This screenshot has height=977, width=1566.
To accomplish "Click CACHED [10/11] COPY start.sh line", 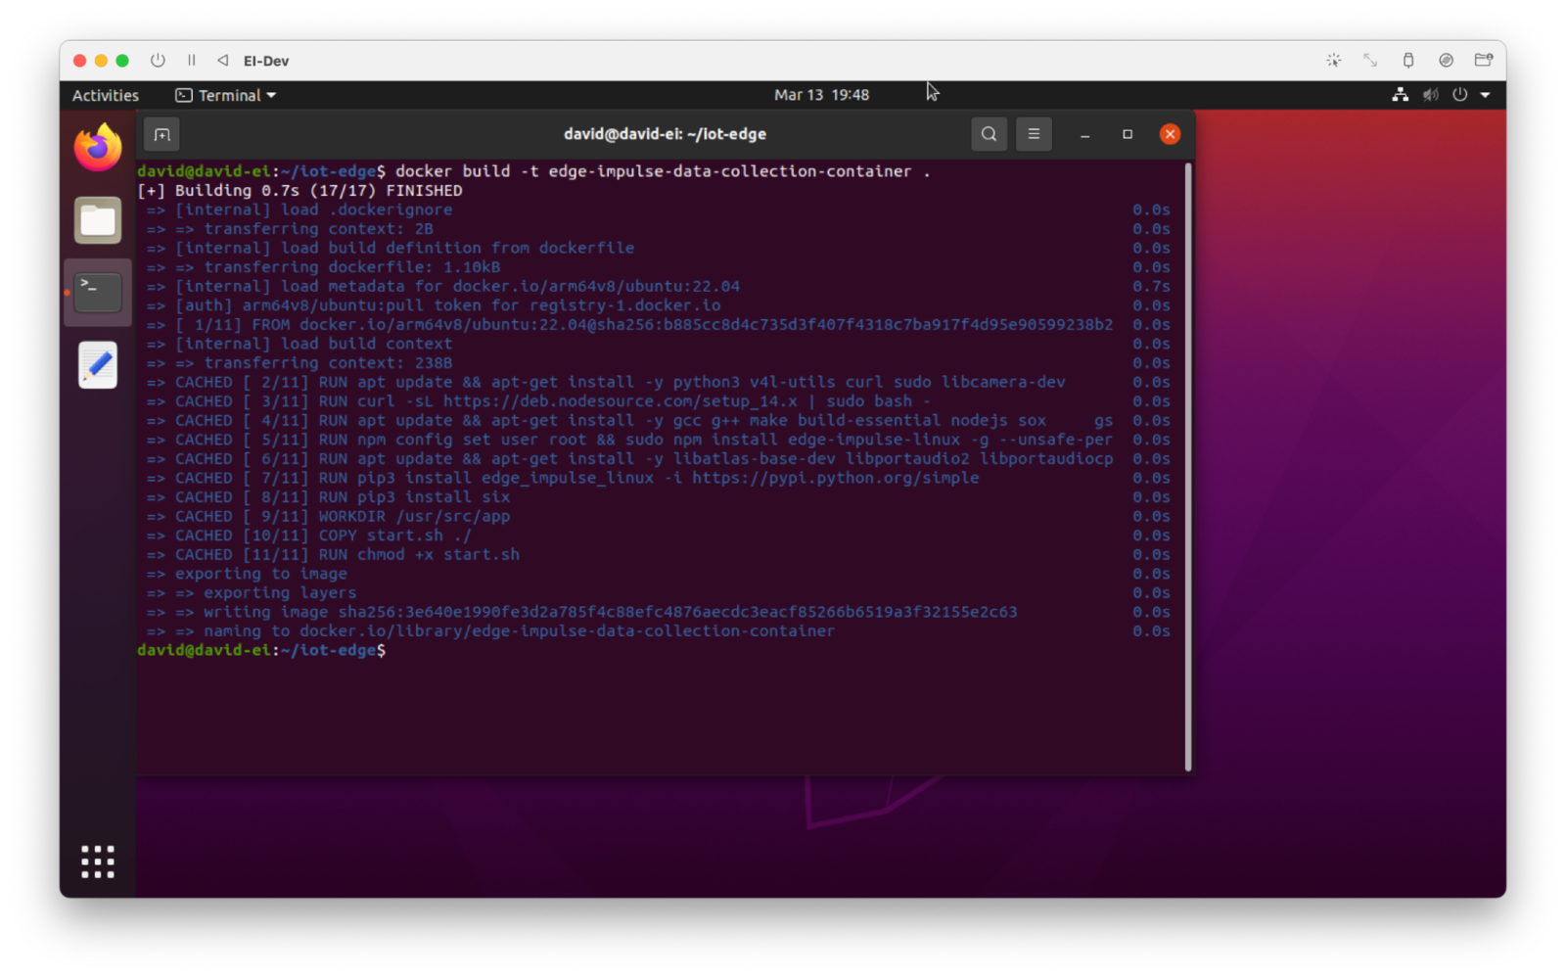I will coord(309,535).
